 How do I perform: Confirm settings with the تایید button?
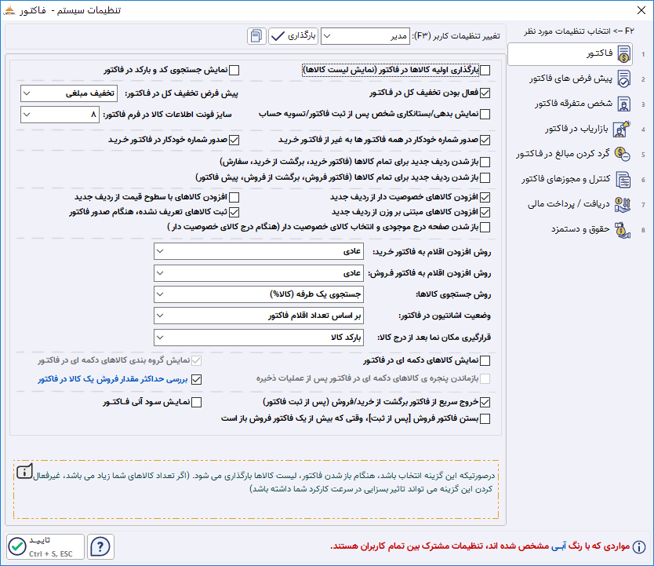[x=45, y=547]
